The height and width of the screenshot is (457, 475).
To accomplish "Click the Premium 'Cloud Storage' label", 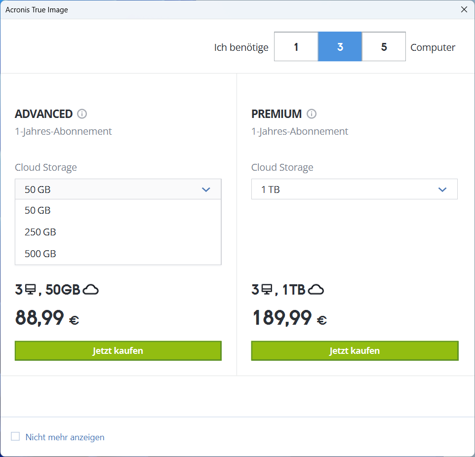I will coord(282,167).
